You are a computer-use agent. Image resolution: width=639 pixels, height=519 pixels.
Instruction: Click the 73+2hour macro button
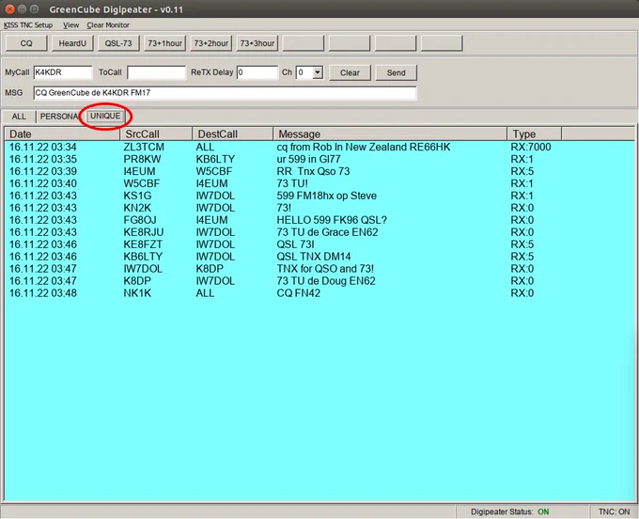tap(210, 43)
